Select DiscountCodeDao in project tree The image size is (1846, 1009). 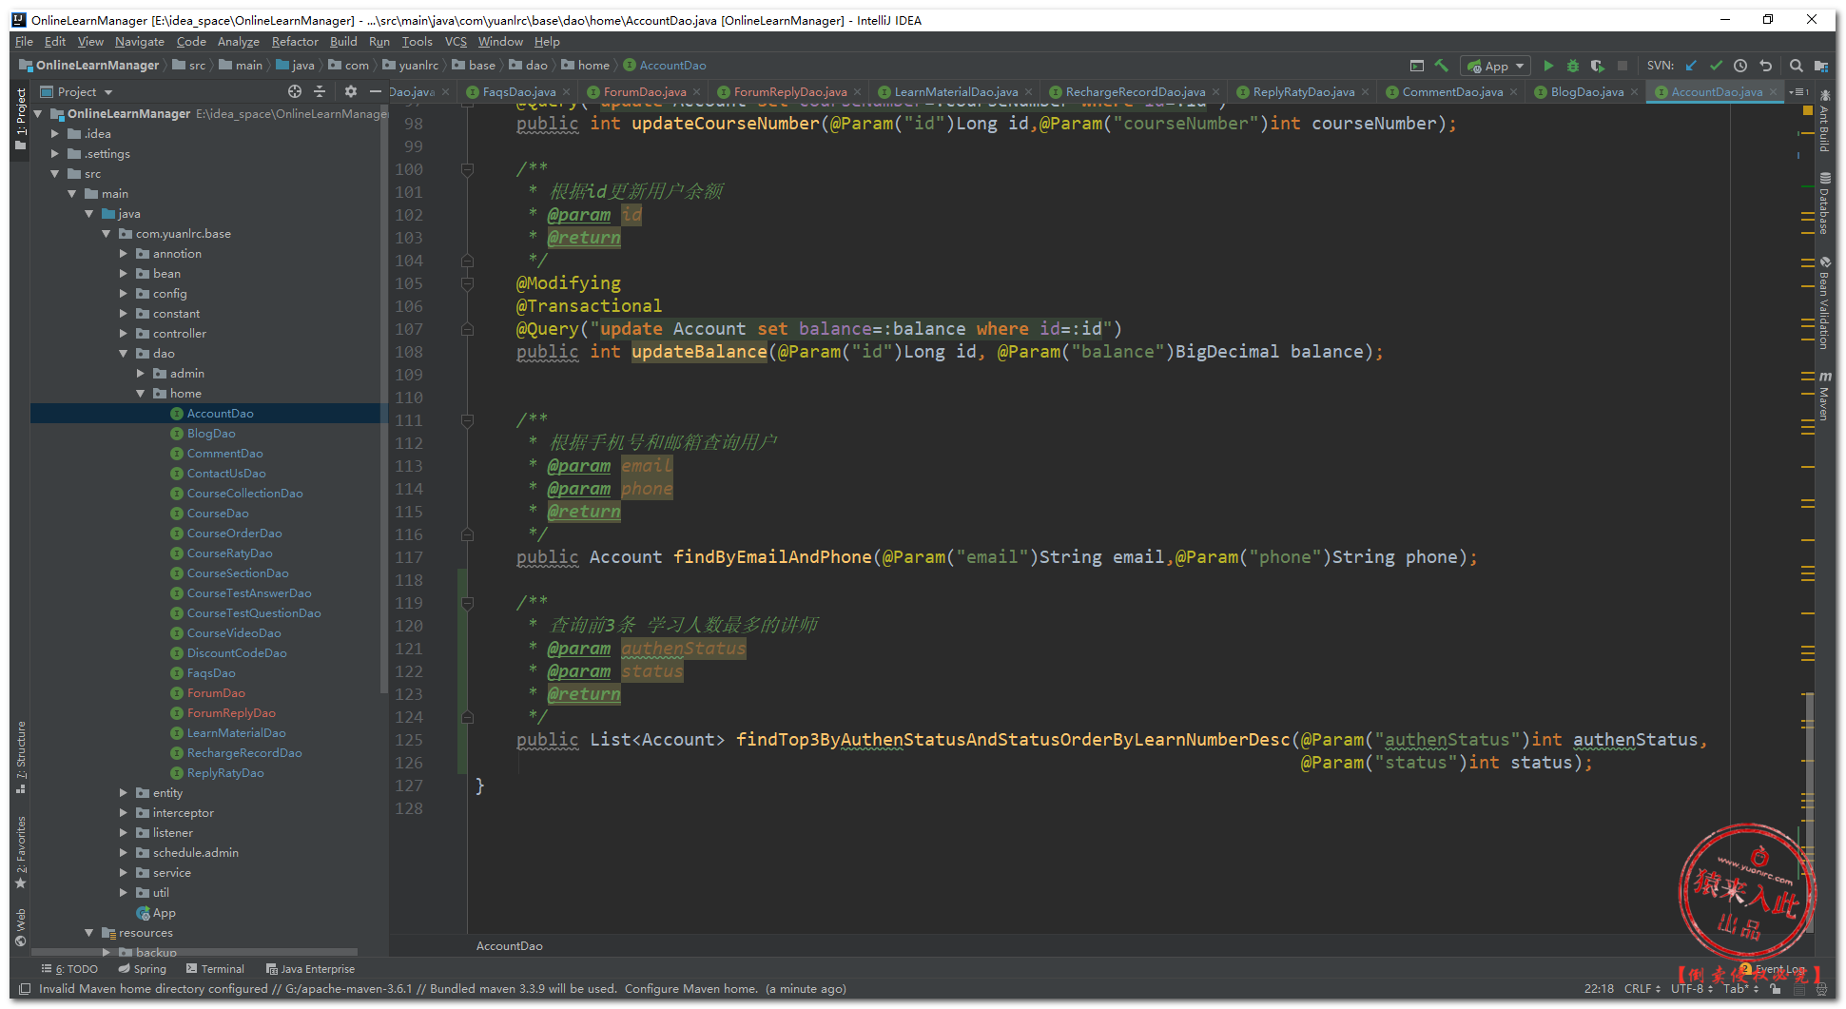pyautogui.click(x=237, y=653)
